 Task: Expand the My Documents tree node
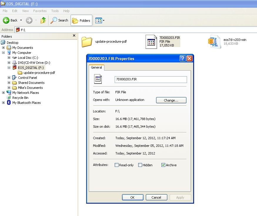[4, 48]
